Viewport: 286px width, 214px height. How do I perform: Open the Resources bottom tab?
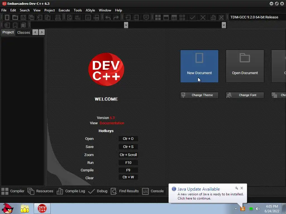40,191
